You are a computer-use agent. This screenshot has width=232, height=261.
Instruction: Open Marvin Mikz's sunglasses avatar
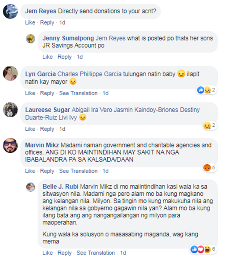coord(10,145)
